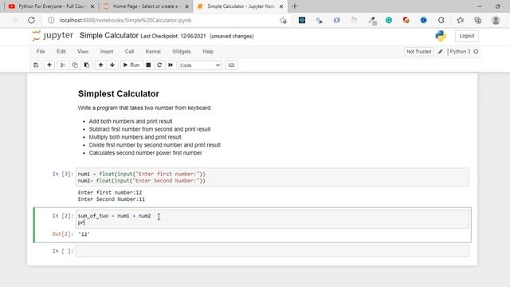This screenshot has height=287, width=510.
Task: Close the Python For Everyone tab
Action: click(x=92, y=6)
